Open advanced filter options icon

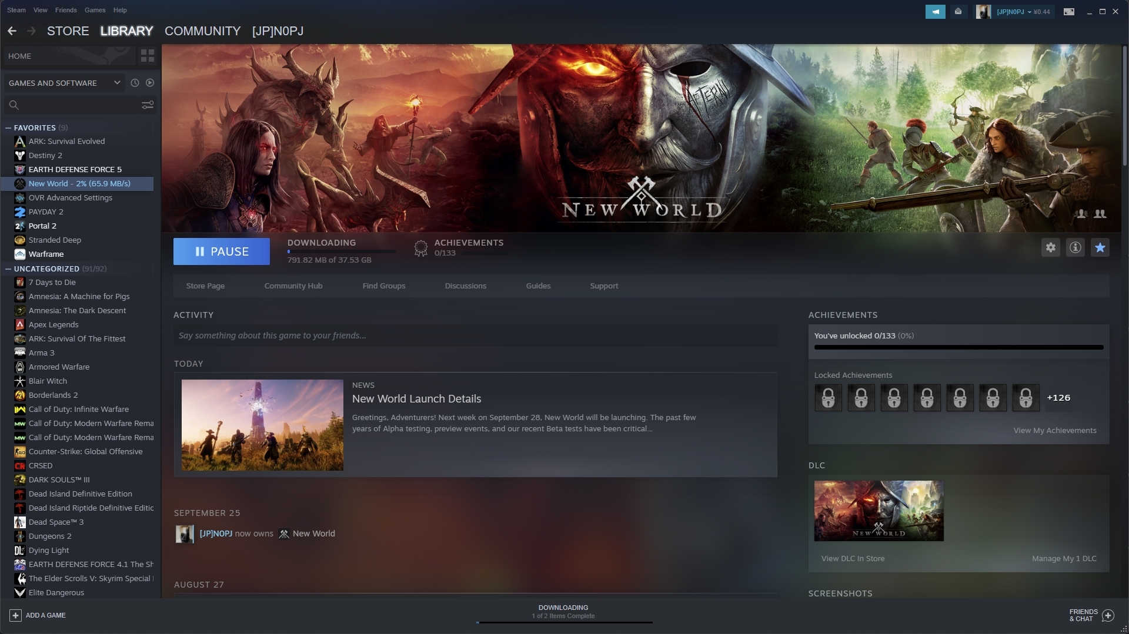148,105
